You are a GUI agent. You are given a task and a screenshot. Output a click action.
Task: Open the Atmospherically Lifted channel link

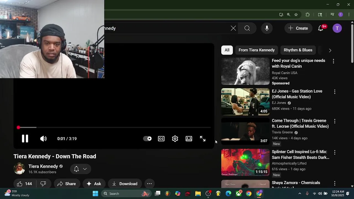[289, 163]
